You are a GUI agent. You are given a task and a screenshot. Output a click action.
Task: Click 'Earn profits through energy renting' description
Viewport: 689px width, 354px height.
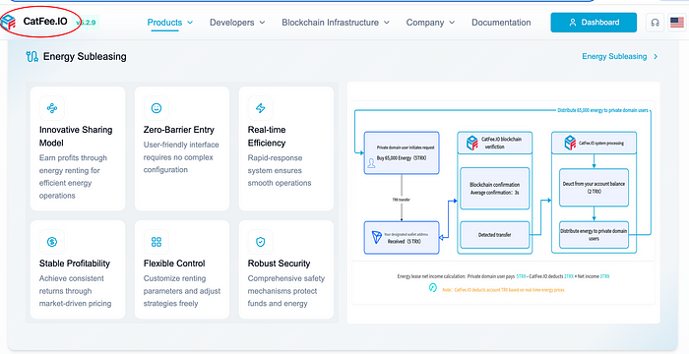73,177
